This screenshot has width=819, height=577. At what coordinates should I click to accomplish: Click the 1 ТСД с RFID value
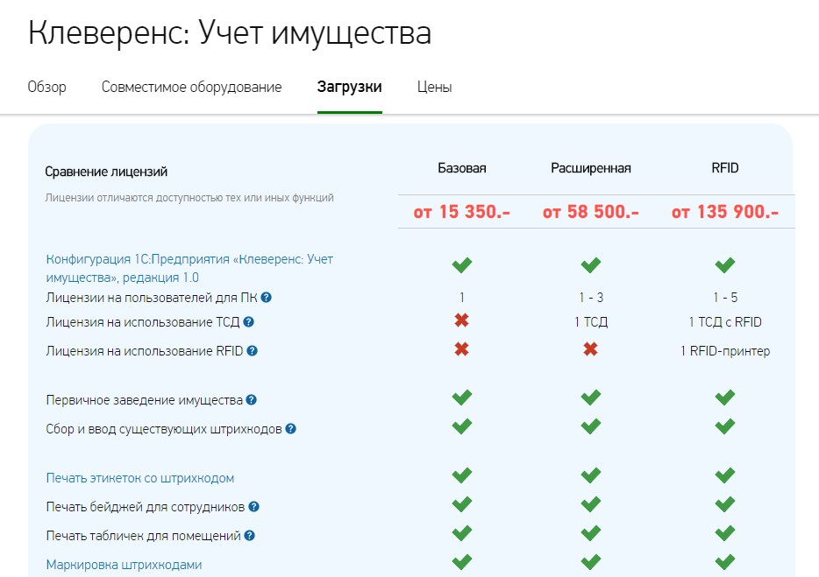tap(725, 322)
